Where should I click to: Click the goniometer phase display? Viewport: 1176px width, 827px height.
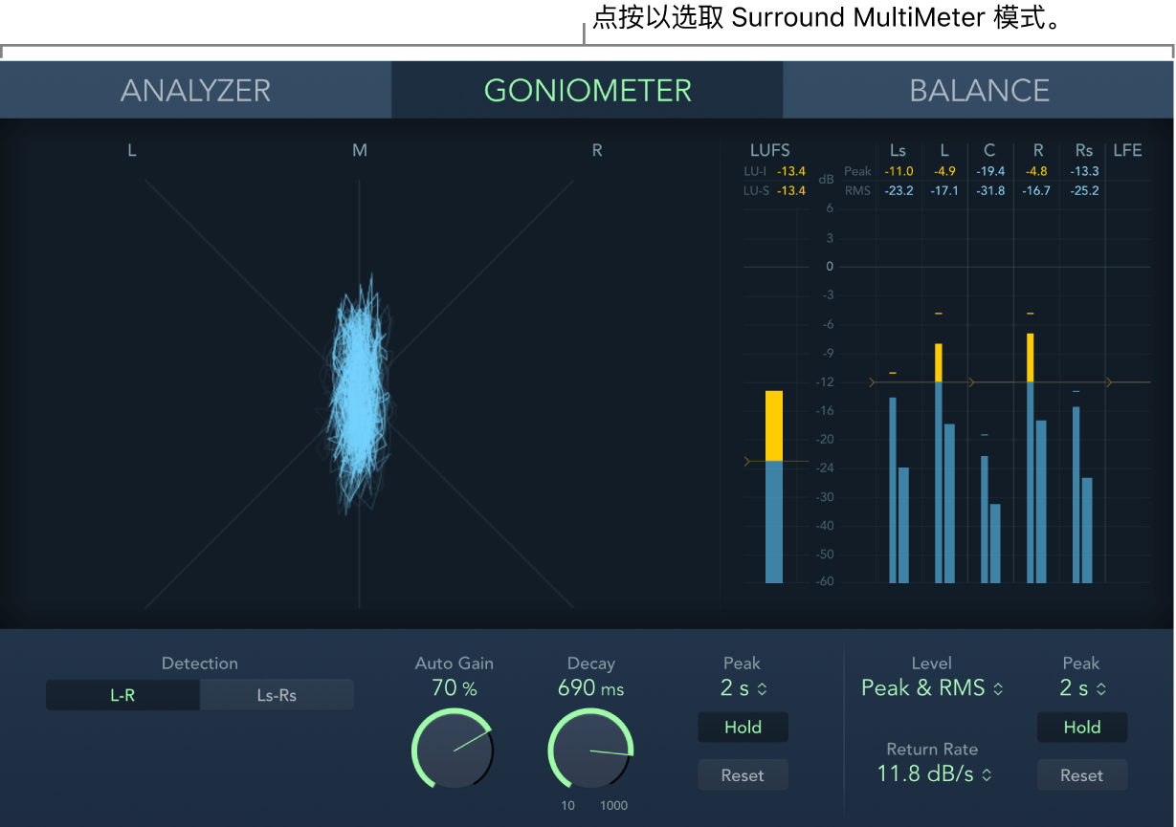coord(359,373)
